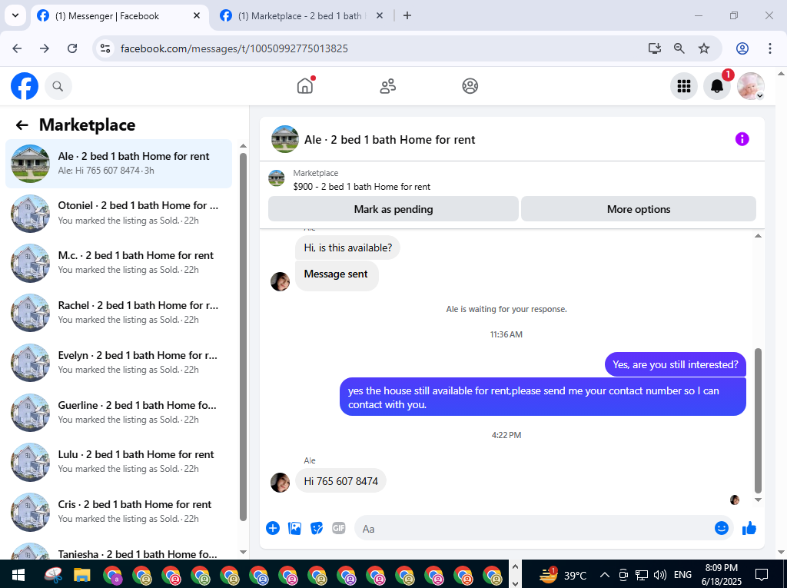Go back using the Marketplace back arrow
This screenshot has width=787, height=588.
(22, 125)
